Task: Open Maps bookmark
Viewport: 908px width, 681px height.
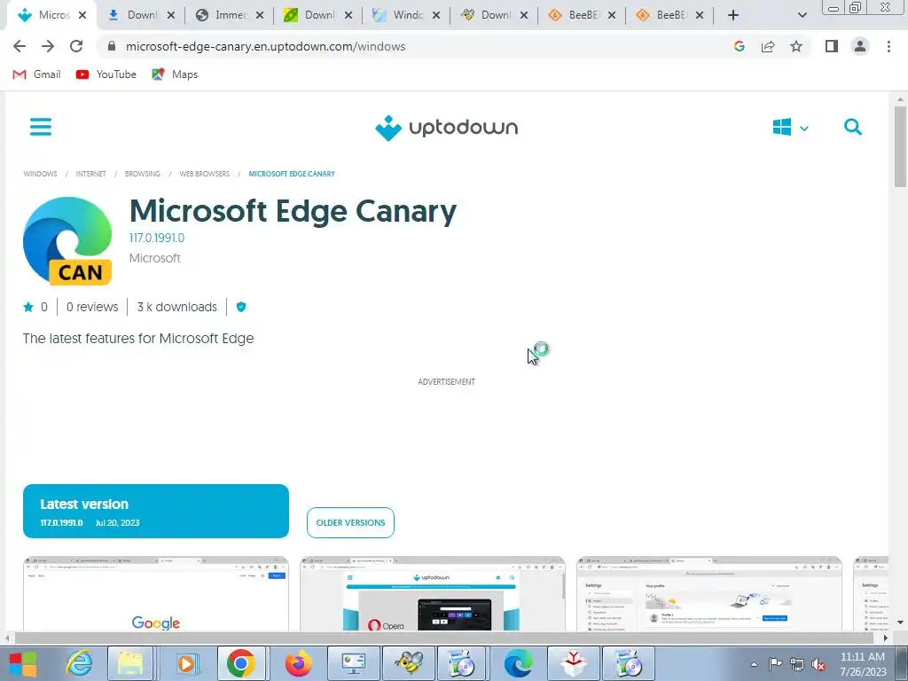Action: click(x=175, y=74)
